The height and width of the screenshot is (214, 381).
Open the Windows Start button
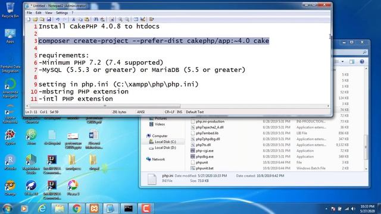7,209
